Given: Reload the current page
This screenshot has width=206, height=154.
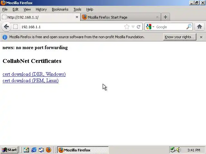Looking at the screenshot, I should (138, 27).
